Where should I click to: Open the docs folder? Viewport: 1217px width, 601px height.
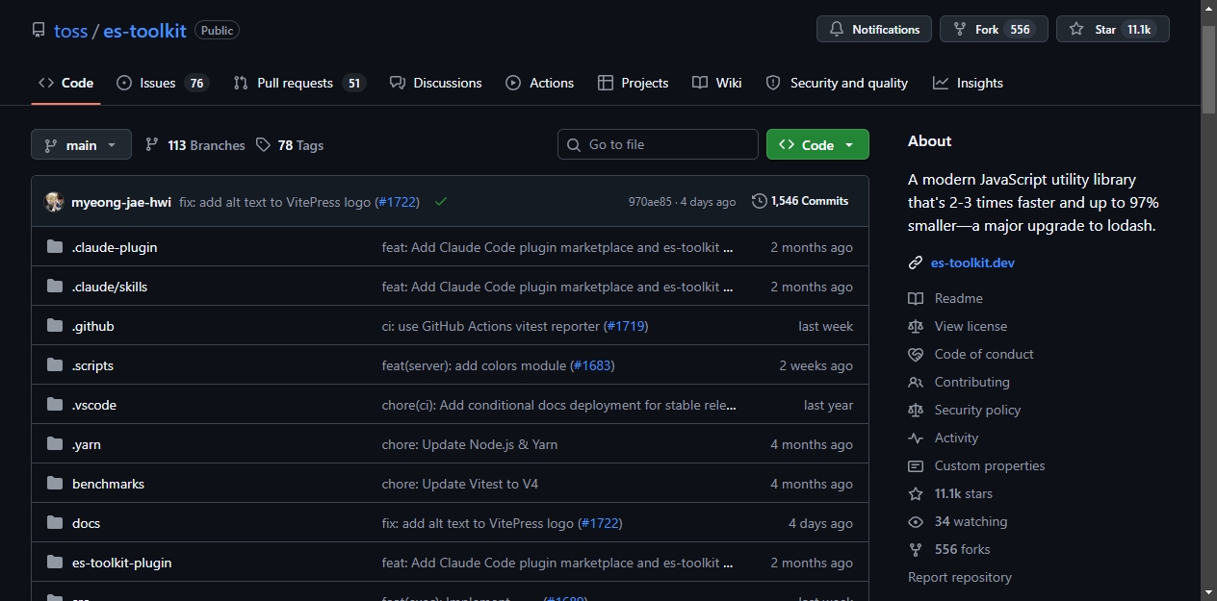point(86,523)
